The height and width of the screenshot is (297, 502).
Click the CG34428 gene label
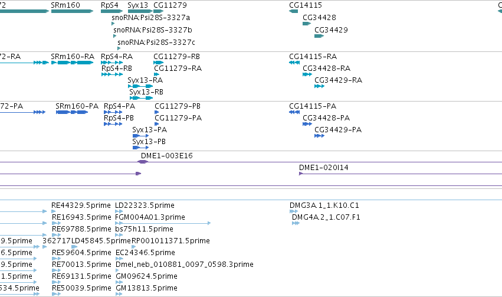coord(319,17)
